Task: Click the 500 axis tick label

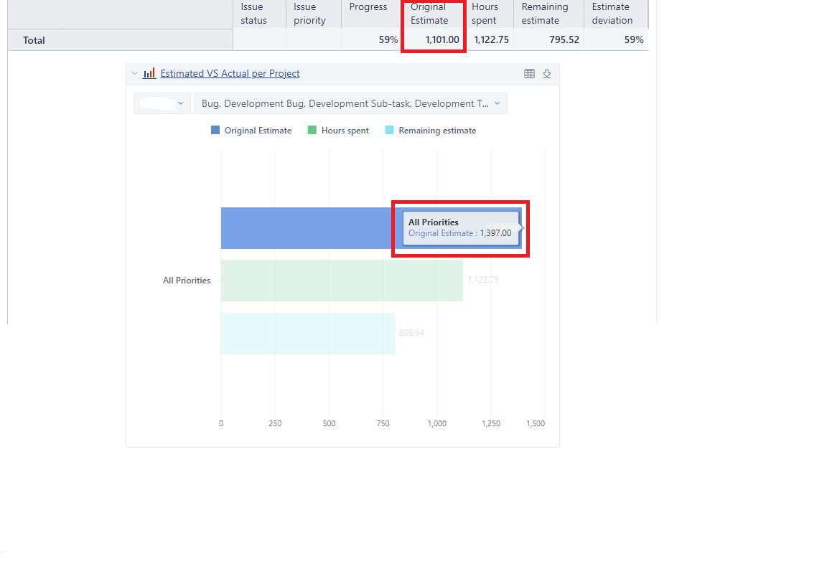Action: (329, 423)
